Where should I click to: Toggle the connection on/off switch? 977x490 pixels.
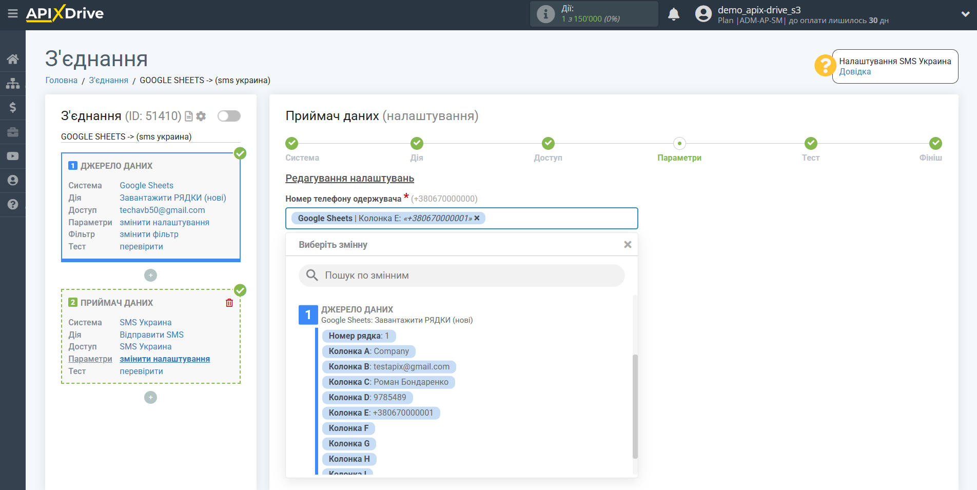point(229,116)
